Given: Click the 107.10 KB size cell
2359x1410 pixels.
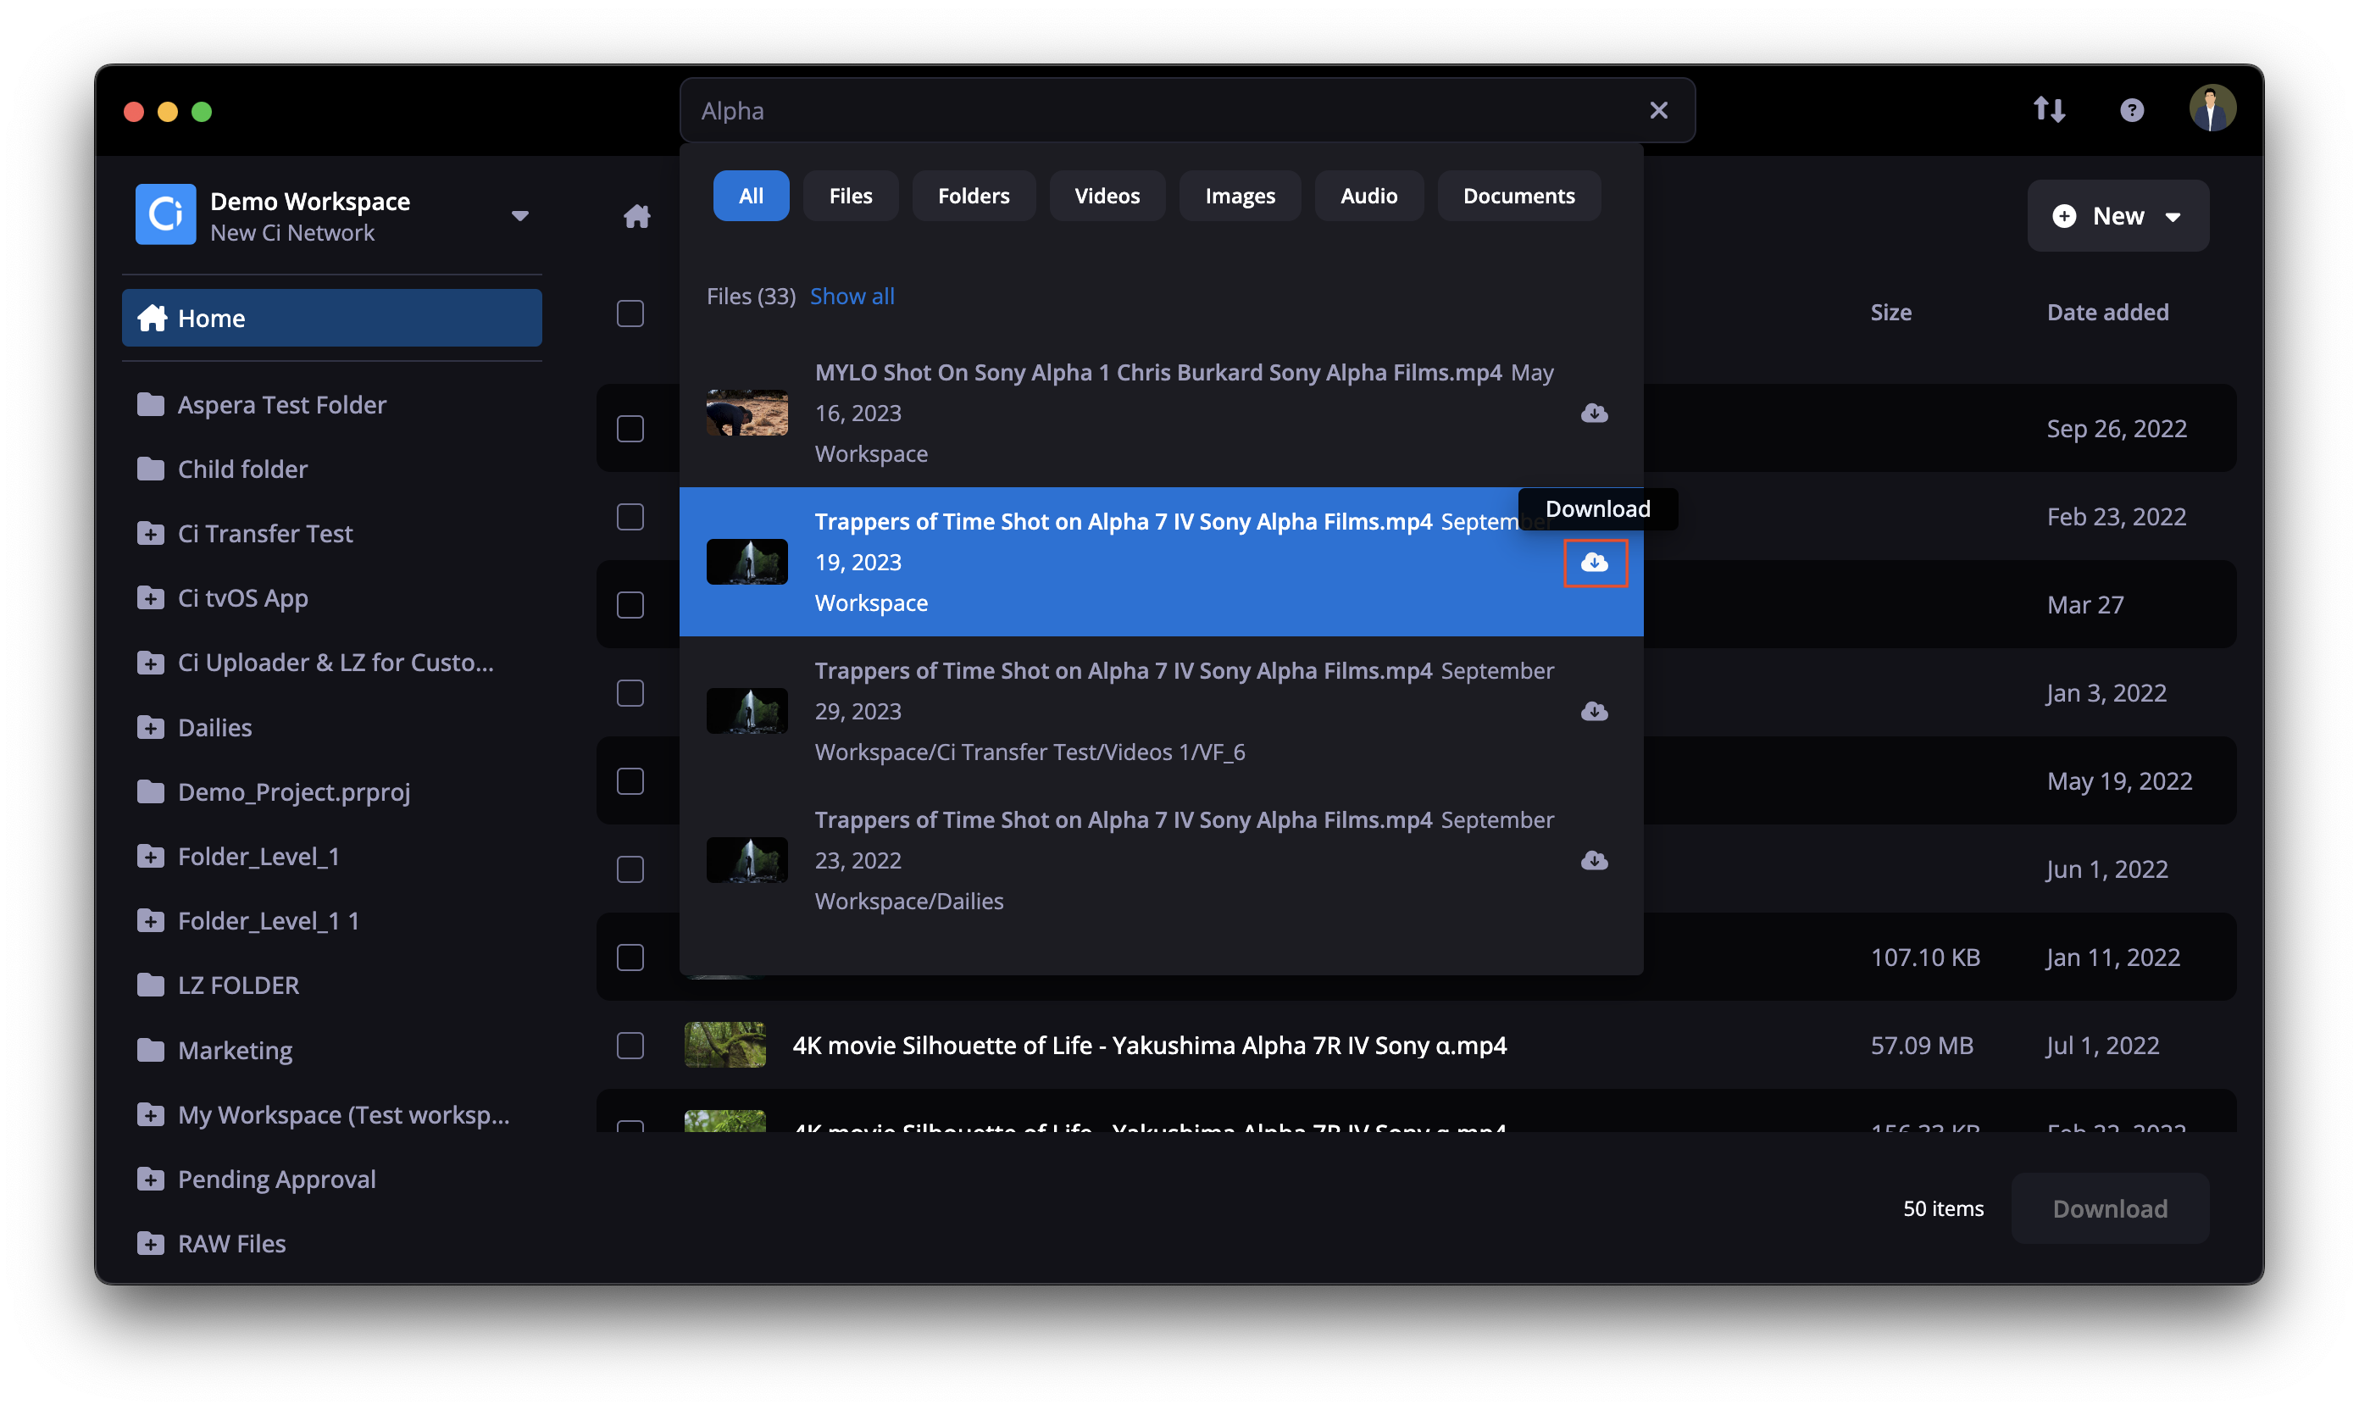Looking at the screenshot, I should pos(1925,958).
